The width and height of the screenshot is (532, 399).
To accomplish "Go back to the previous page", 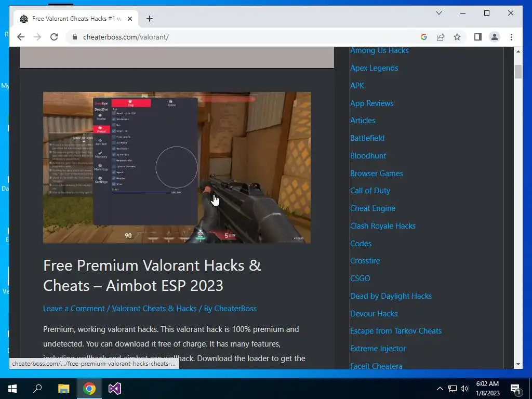I will (x=21, y=37).
